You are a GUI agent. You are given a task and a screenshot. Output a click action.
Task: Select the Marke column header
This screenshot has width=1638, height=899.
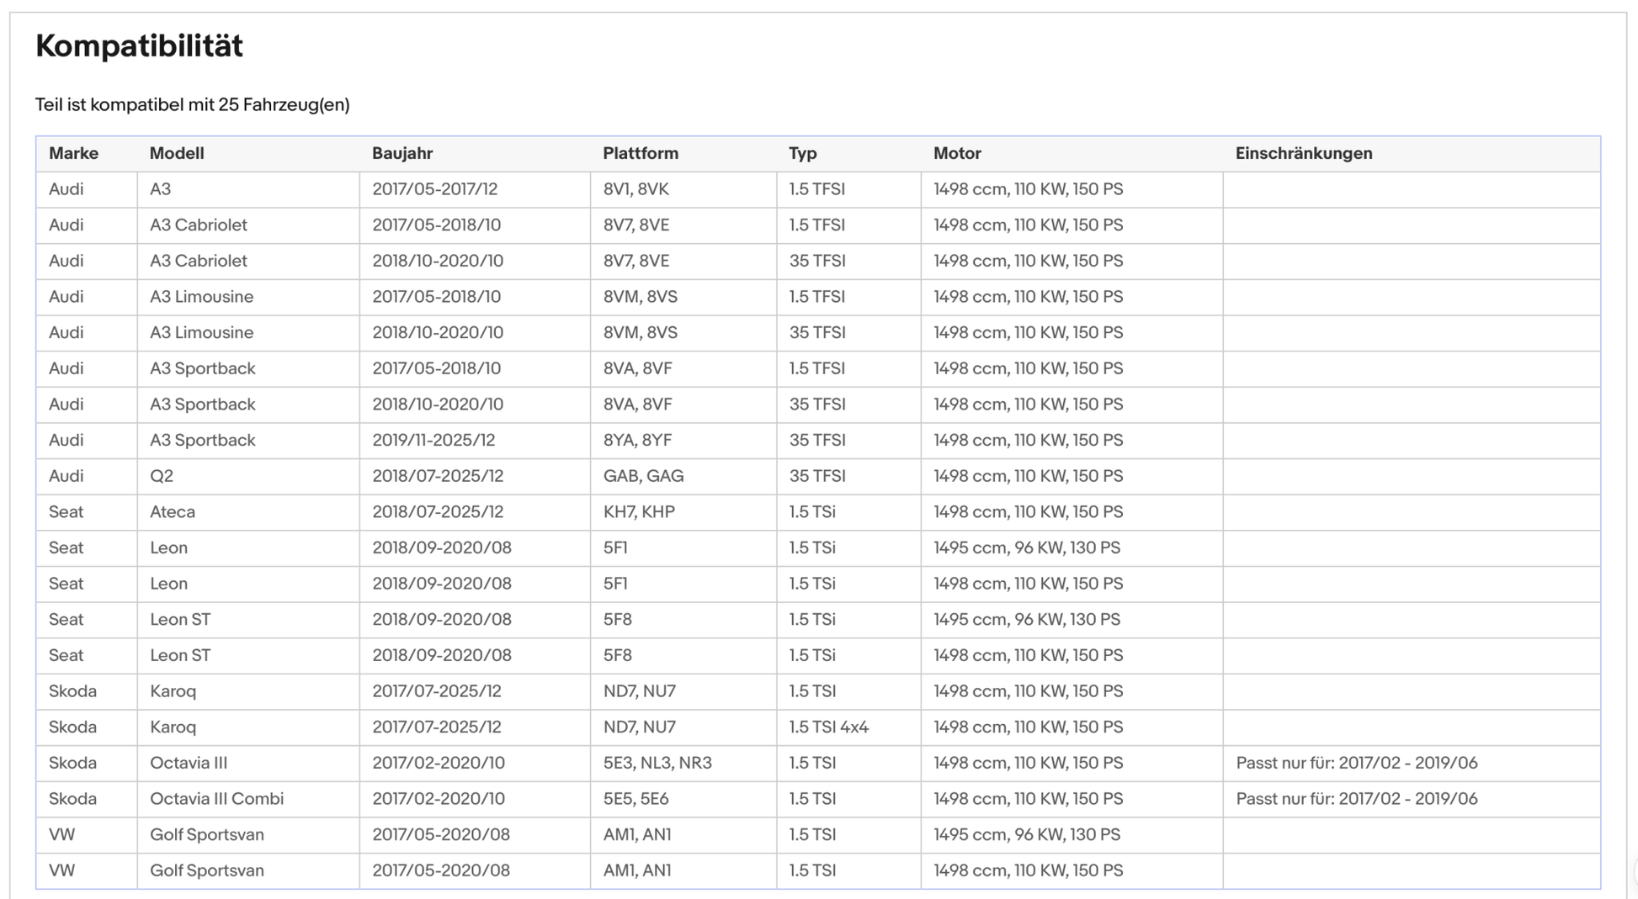pos(73,153)
